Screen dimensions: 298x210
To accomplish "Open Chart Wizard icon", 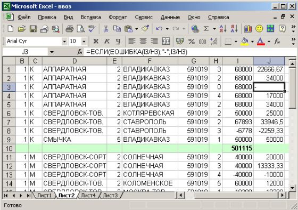I will (248, 29).
